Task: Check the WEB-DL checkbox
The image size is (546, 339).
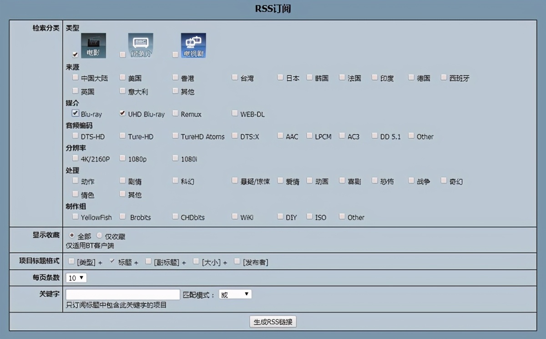Action: (x=234, y=113)
